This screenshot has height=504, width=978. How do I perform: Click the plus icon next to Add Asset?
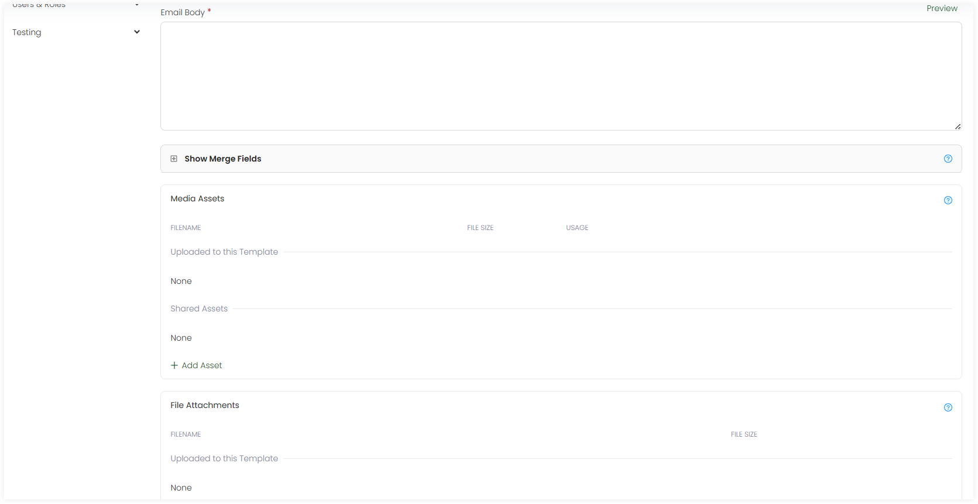[174, 365]
